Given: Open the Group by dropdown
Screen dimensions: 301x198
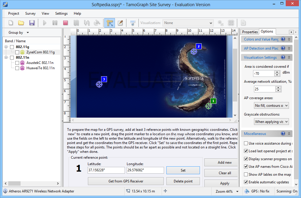Looking at the screenshot, I should coord(19,33).
